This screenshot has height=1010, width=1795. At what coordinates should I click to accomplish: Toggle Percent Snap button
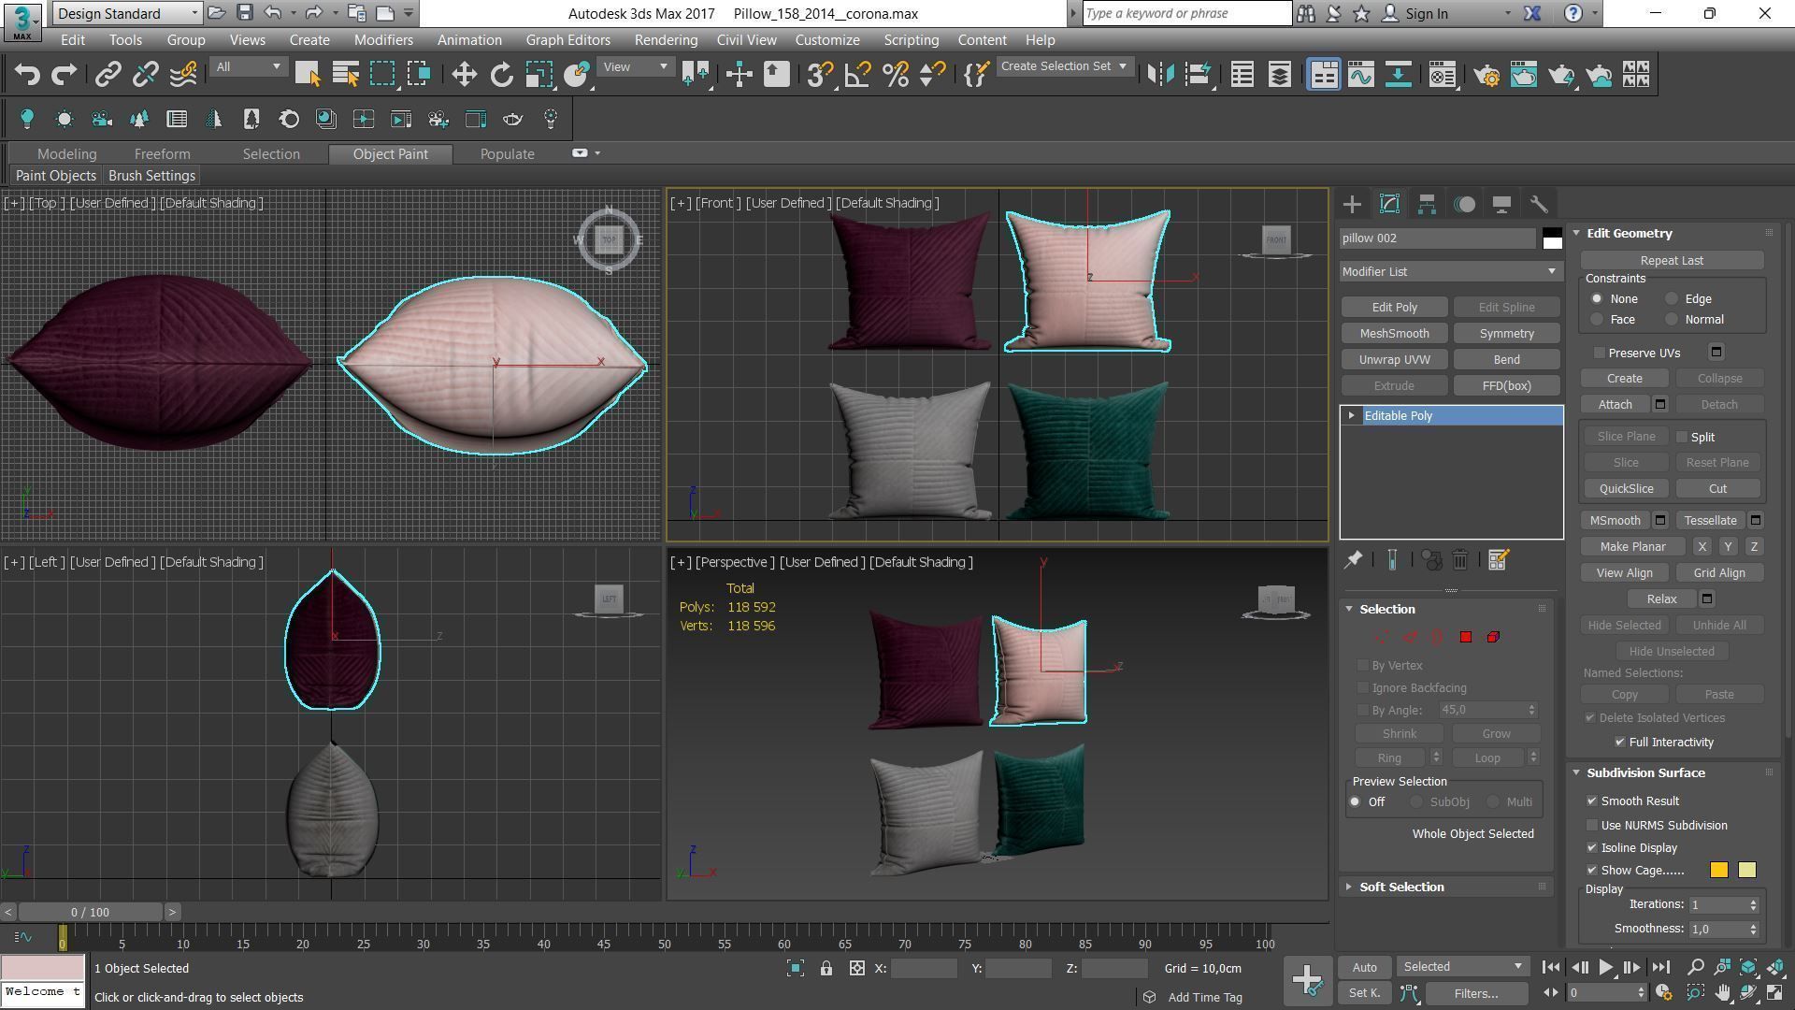[896, 75]
